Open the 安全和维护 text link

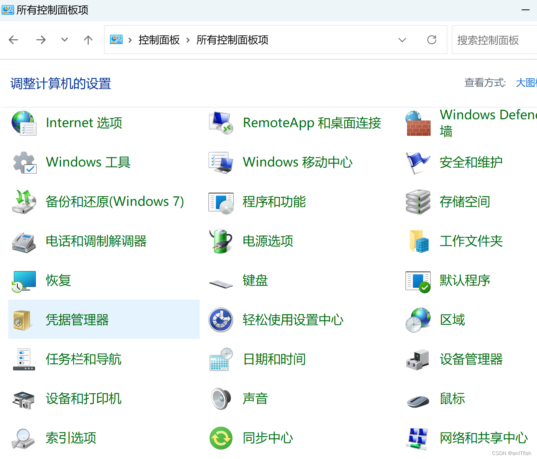click(x=471, y=162)
